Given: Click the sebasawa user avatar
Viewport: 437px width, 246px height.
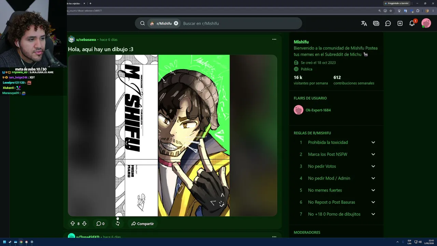Looking at the screenshot, I should 71,39.
